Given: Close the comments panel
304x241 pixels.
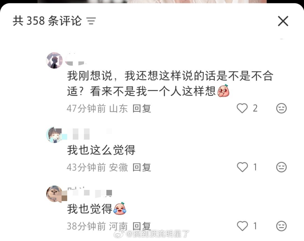Looking at the screenshot, I should coord(283,21).
